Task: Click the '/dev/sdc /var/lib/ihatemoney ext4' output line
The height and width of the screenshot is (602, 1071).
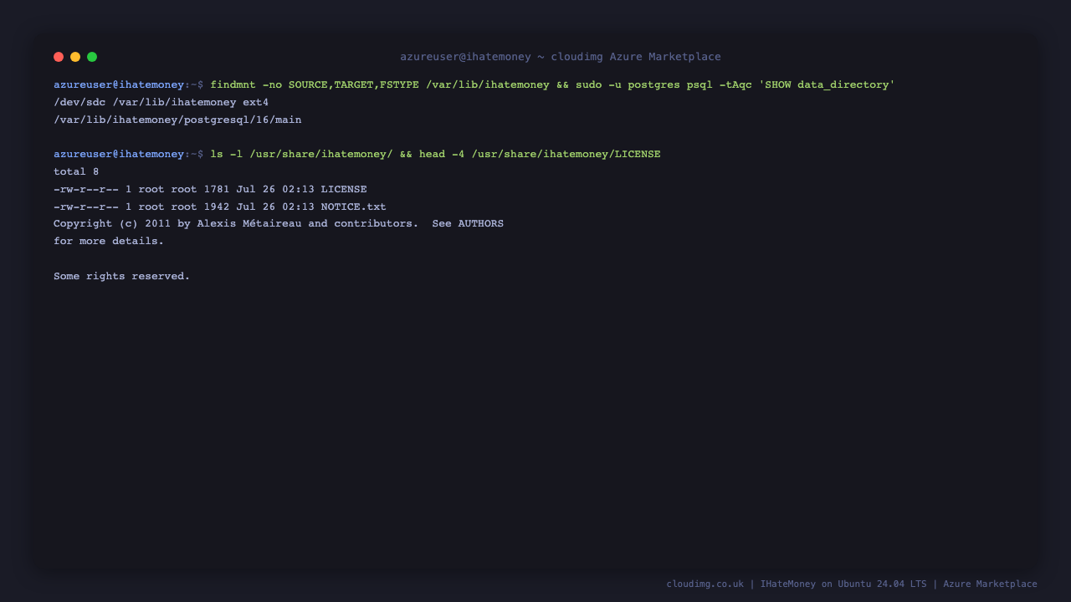Action: 161,102
